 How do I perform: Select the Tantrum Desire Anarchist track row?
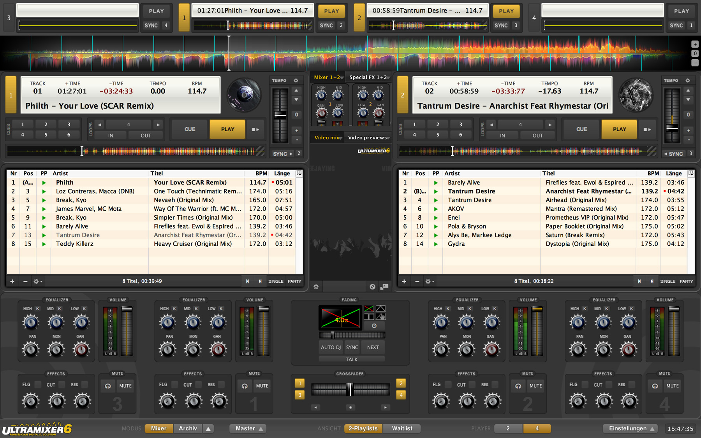pyautogui.click(x=506, y=191)
